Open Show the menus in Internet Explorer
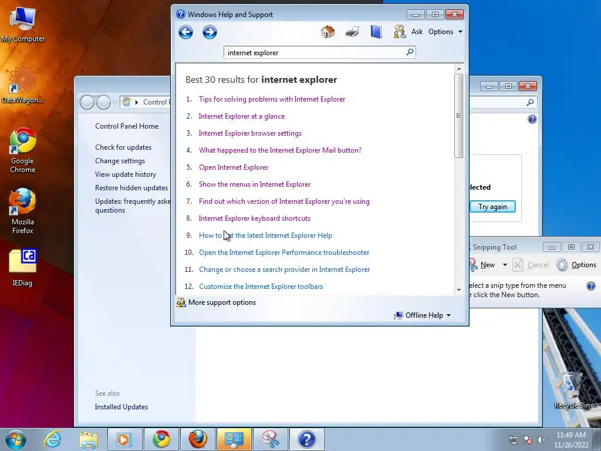 pos(255,184)
